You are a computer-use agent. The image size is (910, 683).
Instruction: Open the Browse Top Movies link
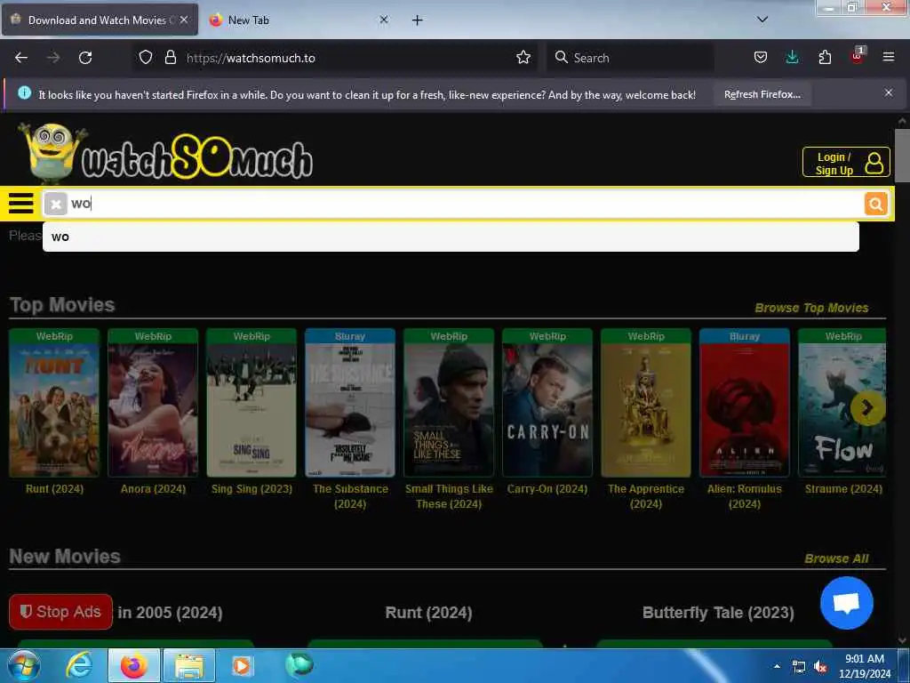pyautogui.click(x=811, y=308)
